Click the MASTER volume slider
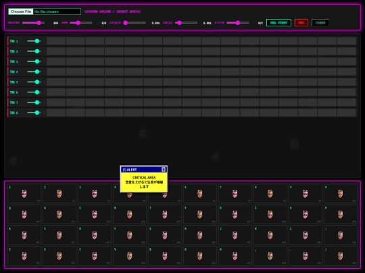 coord(33,23)
